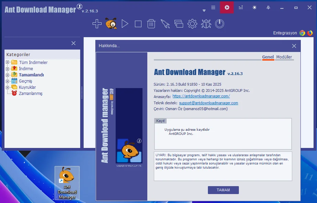
Task: Click the Geçmiş calendar icon
Action: point(14,81)
